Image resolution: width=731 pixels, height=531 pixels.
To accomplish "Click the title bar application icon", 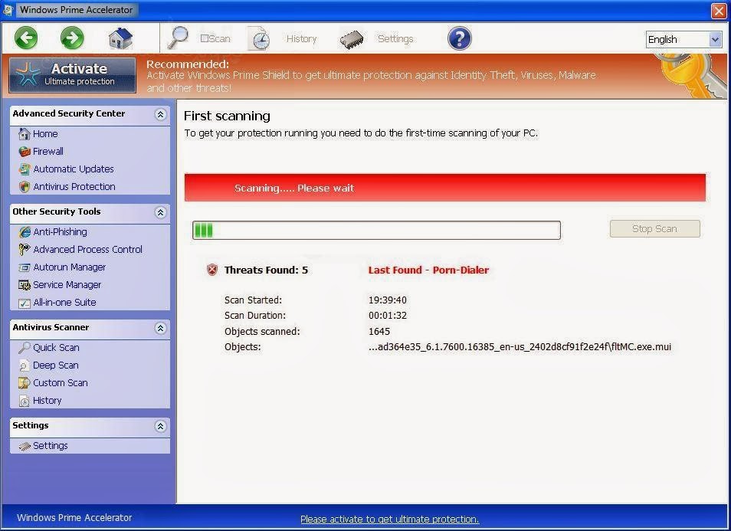I will click(x=8, y=10).
